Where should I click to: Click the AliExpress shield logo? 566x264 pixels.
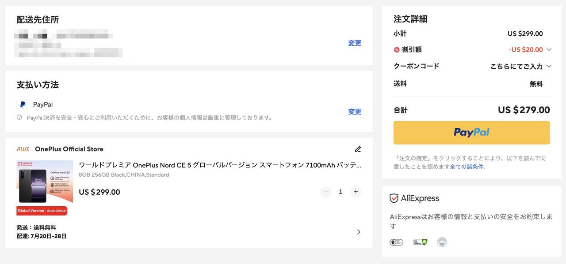[394, 198]
